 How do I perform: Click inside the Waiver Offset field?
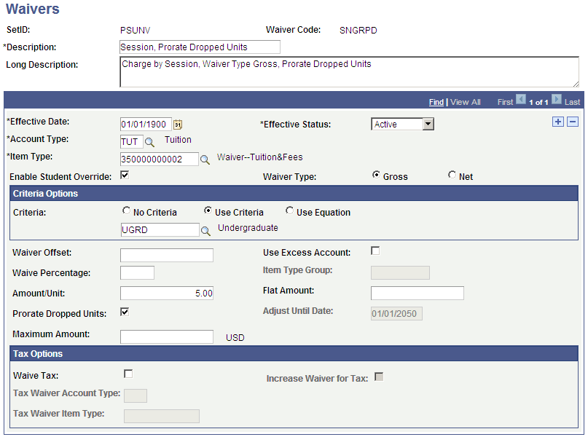tap(166, 255)
